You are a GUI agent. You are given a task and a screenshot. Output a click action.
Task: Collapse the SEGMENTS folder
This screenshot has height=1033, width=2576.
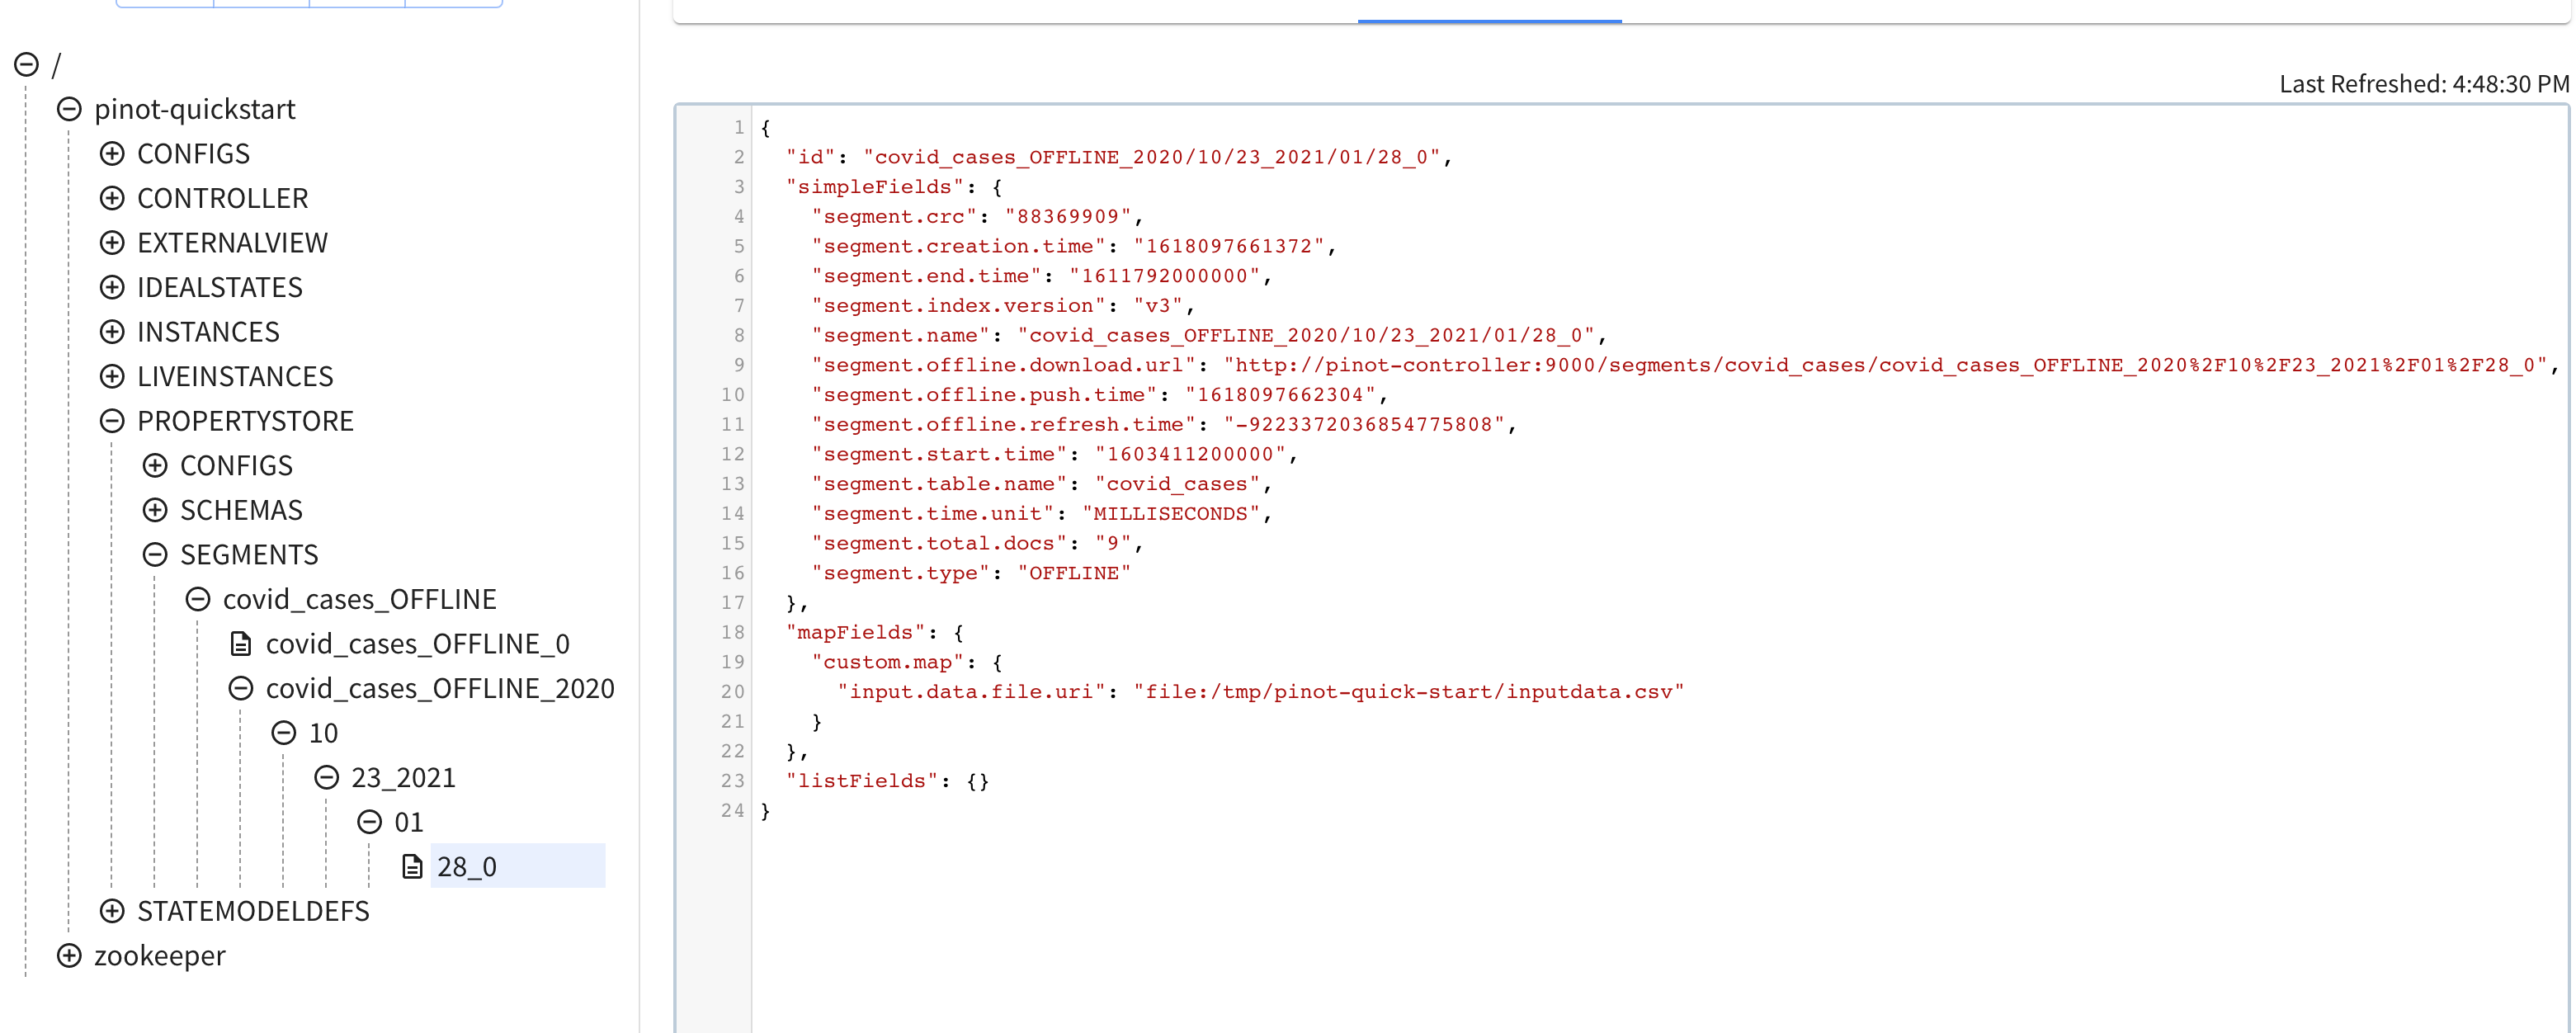tap(155, 555)
